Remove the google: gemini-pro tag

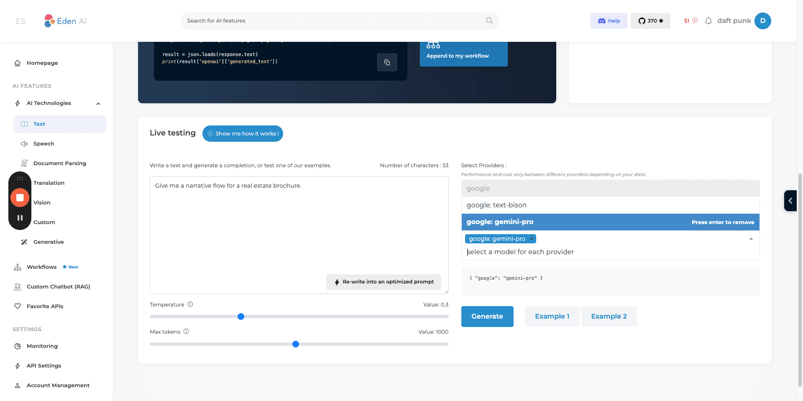532,239
